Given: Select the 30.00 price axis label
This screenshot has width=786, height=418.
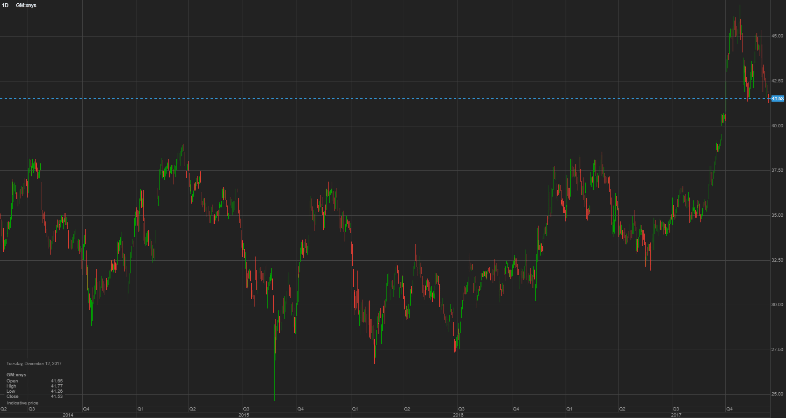Looking at the screenshot, I should pyautogui.click(x=777, y=305).
